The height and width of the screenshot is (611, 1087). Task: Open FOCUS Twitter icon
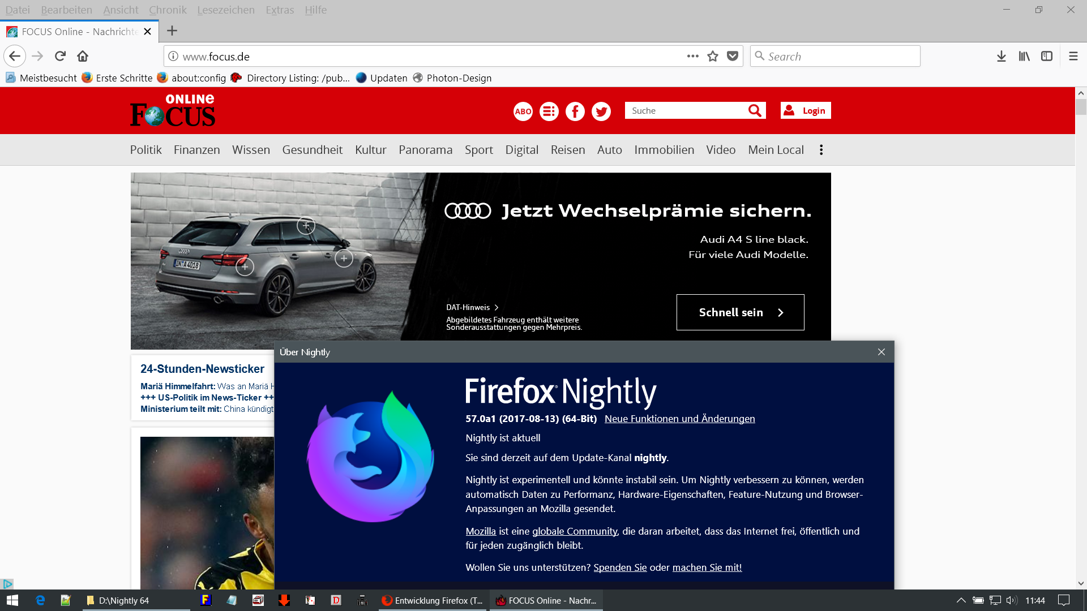(601, 111)
